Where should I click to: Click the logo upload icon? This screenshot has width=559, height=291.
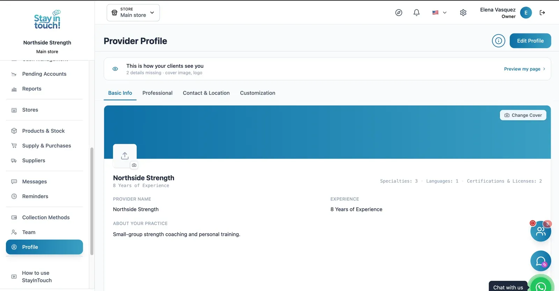pos(125,156)
